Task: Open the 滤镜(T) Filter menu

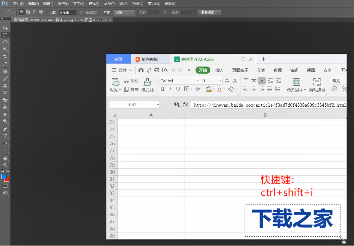Action: tap(109, 4)
